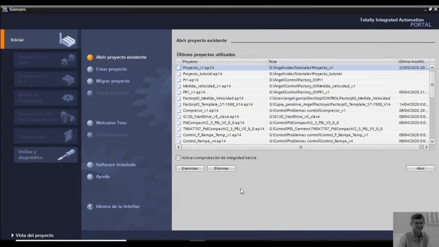
Task: Click the project list scroll down arrow
Action: pyautogui.click(x=432, y=141)
